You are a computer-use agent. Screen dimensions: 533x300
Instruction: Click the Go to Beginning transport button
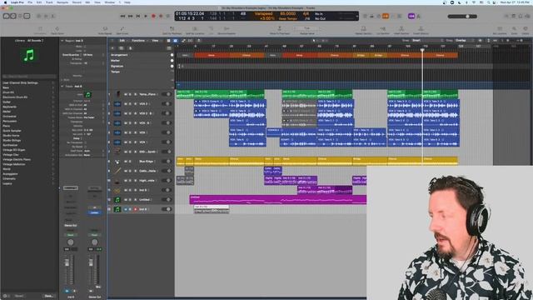(138, 16)
